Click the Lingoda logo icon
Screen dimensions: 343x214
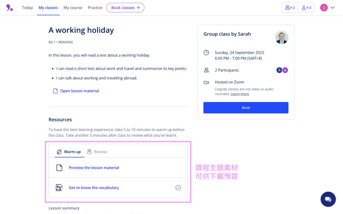click(x=9, y=8)
